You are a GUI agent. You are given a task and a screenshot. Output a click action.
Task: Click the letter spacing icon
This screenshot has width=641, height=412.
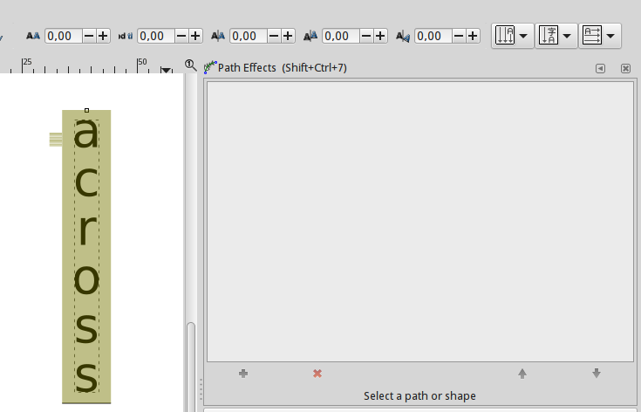(33, 36)
